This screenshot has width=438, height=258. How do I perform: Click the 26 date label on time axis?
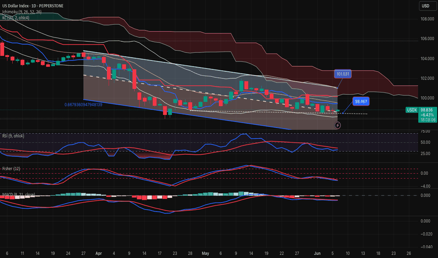coord(409,253)
